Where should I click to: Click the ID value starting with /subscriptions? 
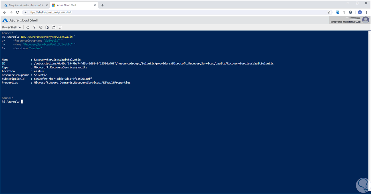click(154, 63)
